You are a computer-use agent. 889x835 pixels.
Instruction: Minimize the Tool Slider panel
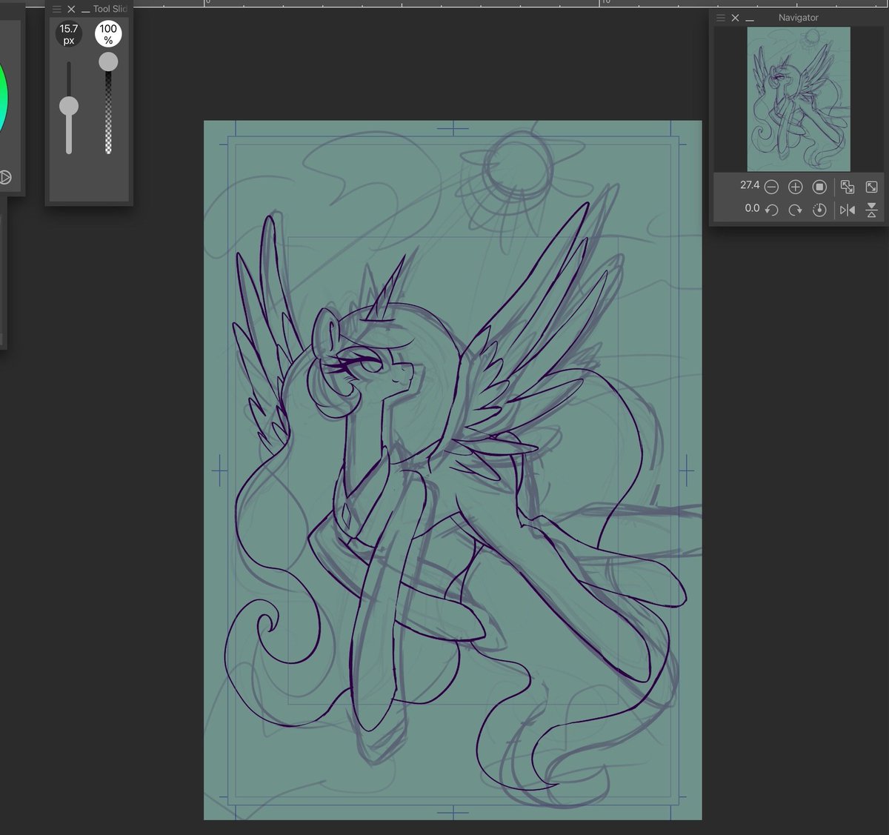tap(86, 11)
